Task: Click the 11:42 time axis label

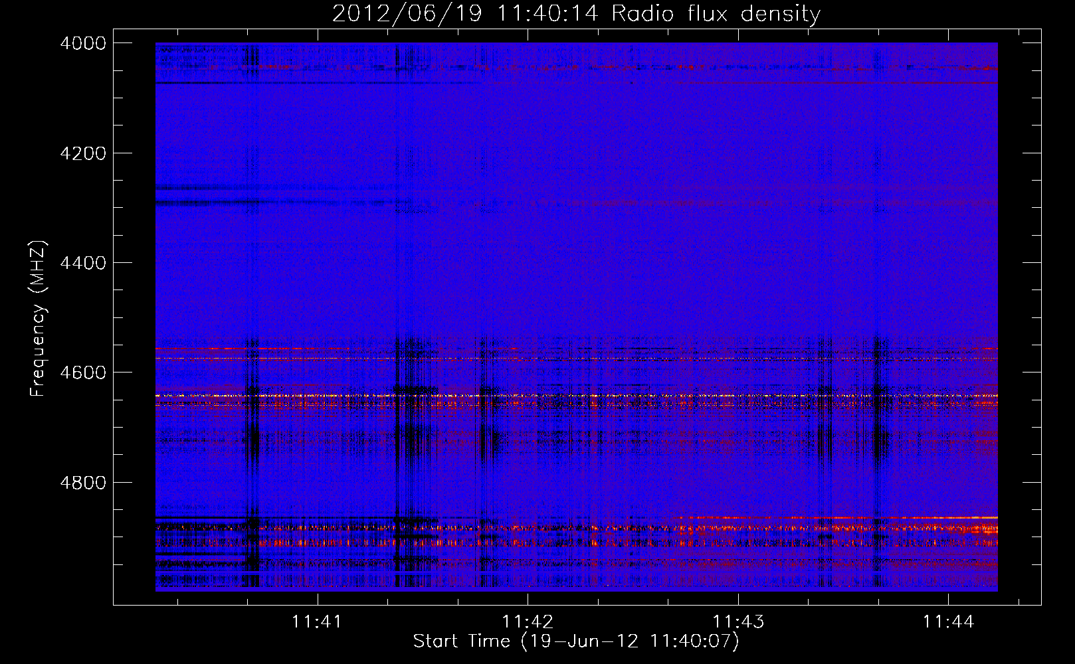Action: click(528, 622)
